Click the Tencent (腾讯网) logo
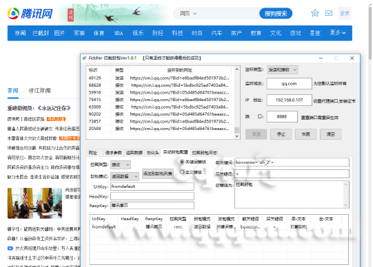Viewport: 373px width, 267px height. point(30,13)
